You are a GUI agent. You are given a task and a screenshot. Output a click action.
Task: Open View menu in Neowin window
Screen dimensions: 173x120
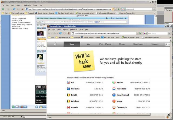[13, 5]
